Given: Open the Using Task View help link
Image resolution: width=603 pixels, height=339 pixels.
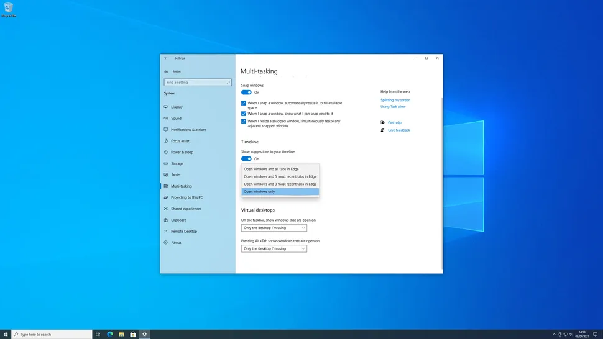Looking at the screenshot, I should click(x=393, y=107).
